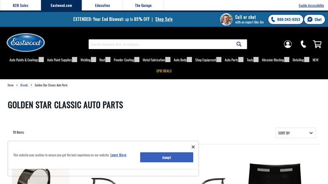Start a Chat session
Viewport: 328px width, 184px height.
pyautogui.click(x=314, y=19)
